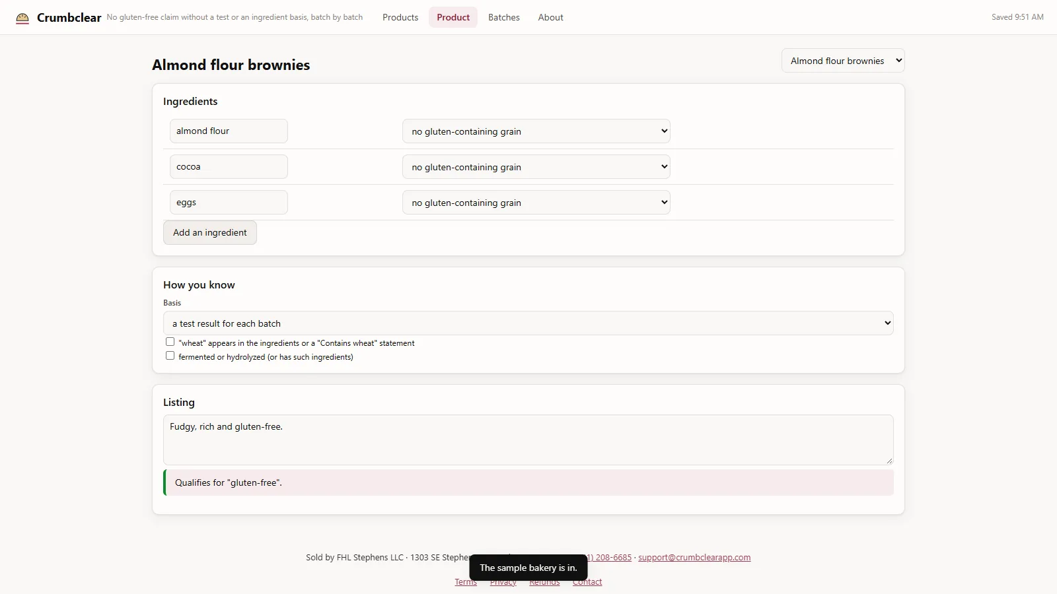This screenshot has height=594, width=1057.
Task: Select the Product nav tab
Action: coord(453,17)
